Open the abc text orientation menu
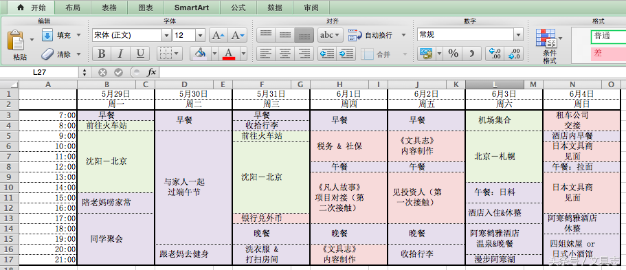Viewport: 626px width, 270px height. coord(331,35)
